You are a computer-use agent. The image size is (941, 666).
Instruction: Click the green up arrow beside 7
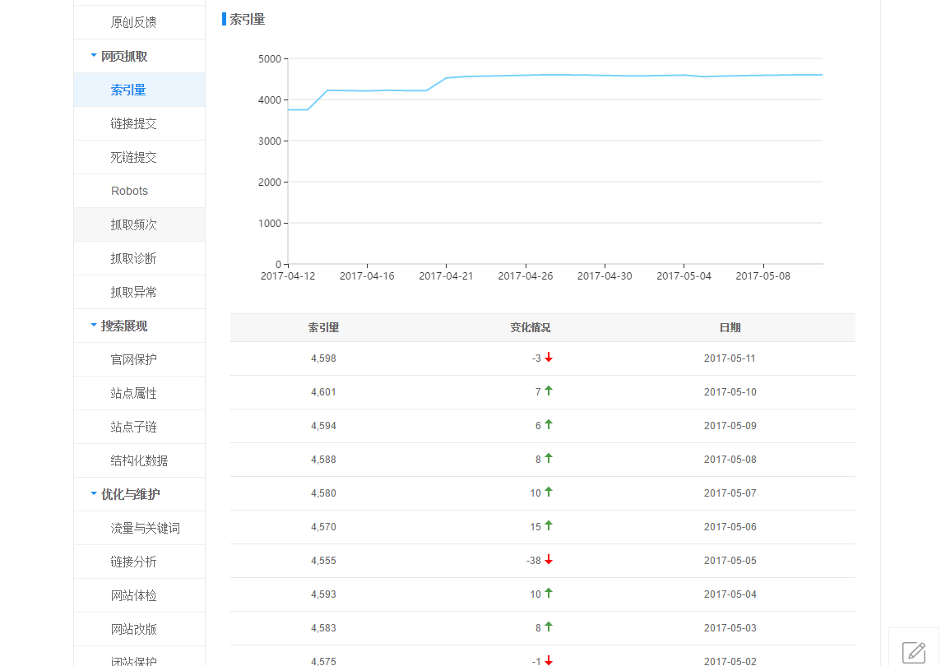tap(547, 391)
